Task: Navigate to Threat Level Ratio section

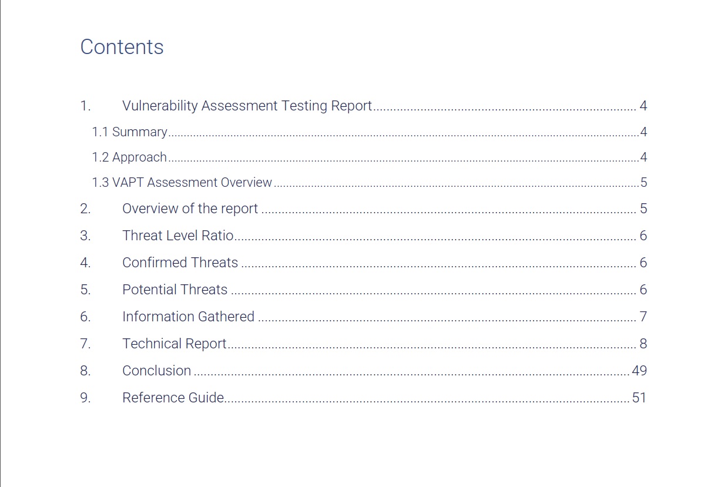Action: (177, 236)
